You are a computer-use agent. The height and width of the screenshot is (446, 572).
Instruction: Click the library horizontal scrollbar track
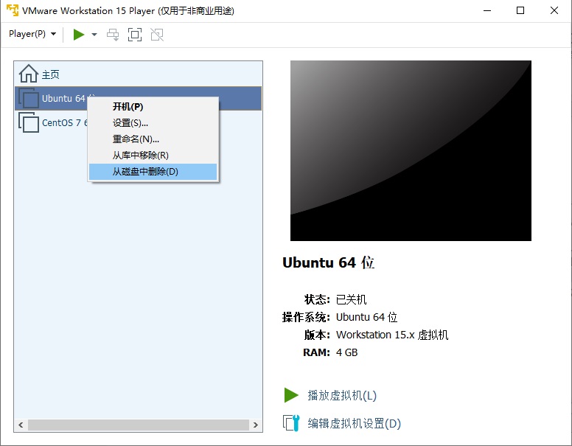[x=139, y=425]
